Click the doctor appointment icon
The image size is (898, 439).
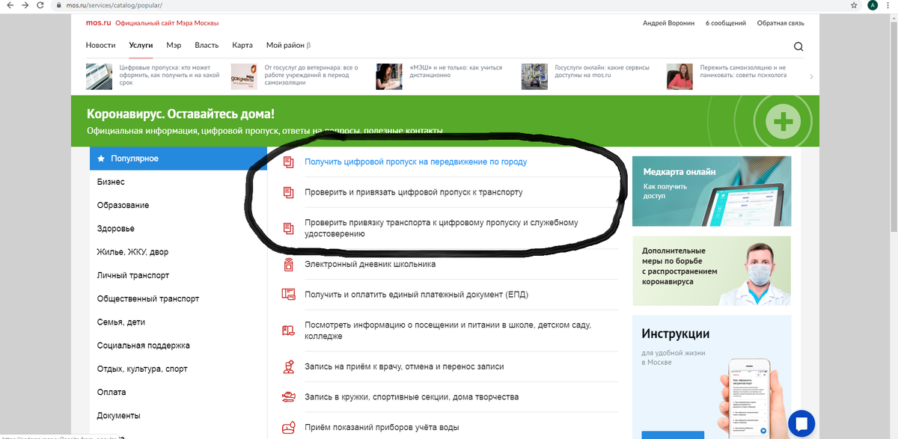point(288,366)
